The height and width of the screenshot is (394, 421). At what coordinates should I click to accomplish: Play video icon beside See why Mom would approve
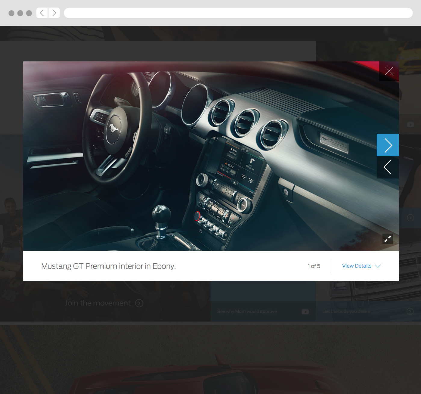pos(305,312)
